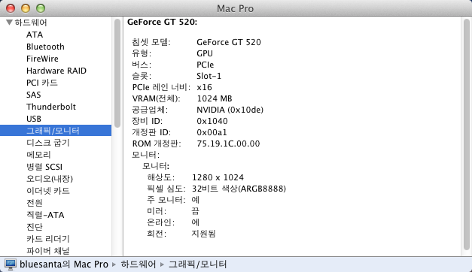Click the 유형 value GPU
This screenshot has height=272, width=472.
(x=205, y=53)
